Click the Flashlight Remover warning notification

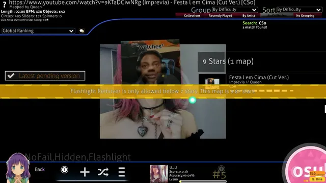pos(163,91)
